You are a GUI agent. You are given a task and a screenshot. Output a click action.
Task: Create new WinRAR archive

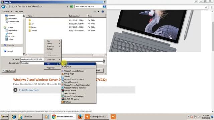click(79, 91)
